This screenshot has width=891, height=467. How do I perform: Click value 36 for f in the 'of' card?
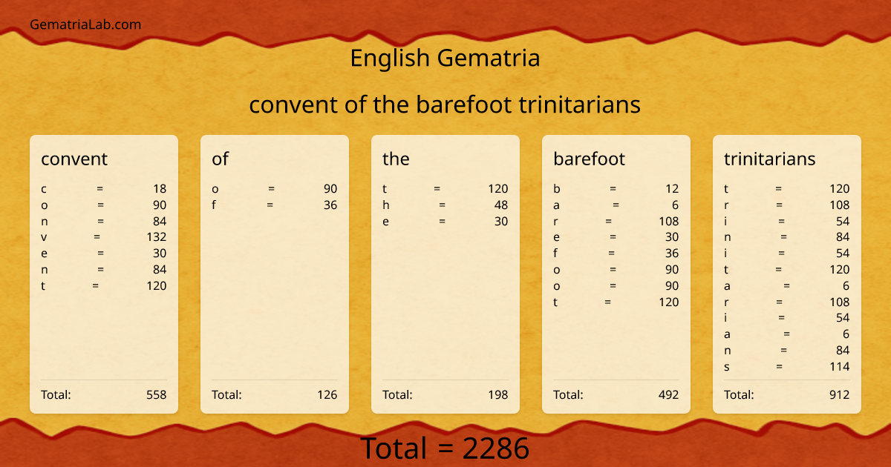point(330,205)
